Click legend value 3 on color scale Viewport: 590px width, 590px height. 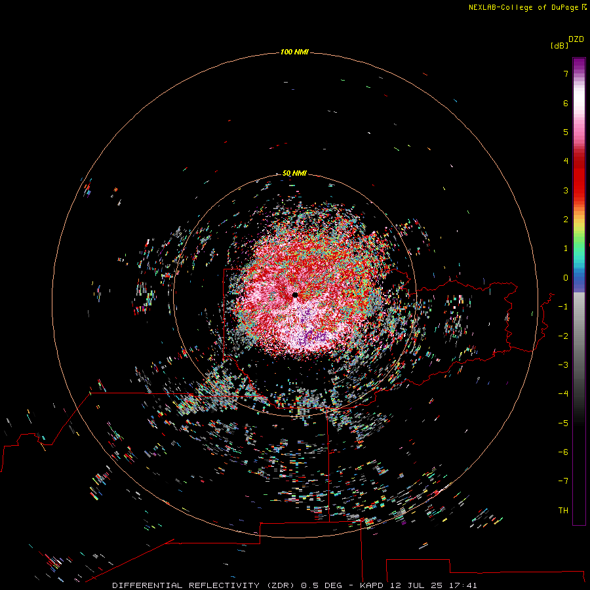566,190
